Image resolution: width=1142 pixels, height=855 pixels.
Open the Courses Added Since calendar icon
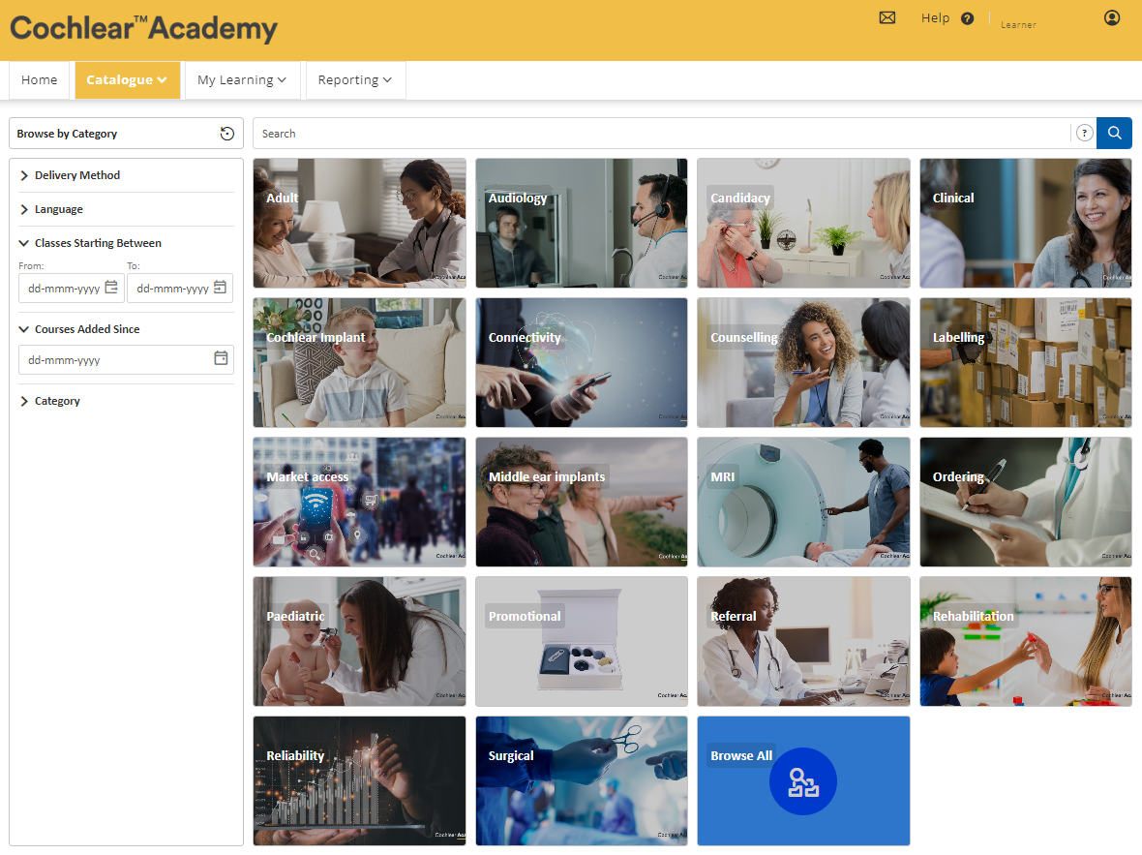coord(221,358)
